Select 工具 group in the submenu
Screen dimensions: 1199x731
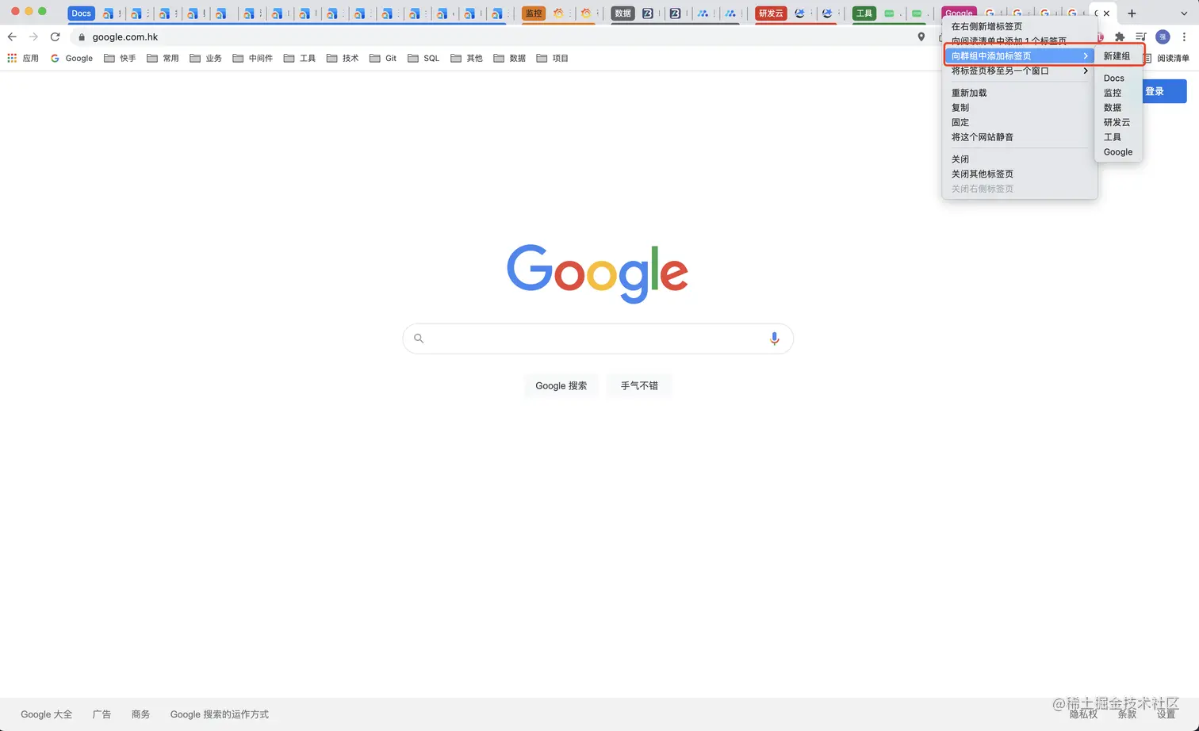click(1118, 137)
